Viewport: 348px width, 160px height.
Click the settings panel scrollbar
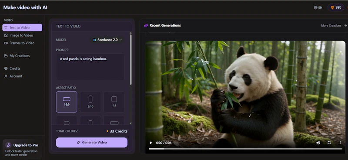(131, 60)
